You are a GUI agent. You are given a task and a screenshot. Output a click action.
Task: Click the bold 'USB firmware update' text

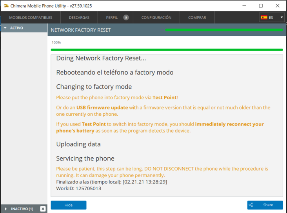pos(102,107)
